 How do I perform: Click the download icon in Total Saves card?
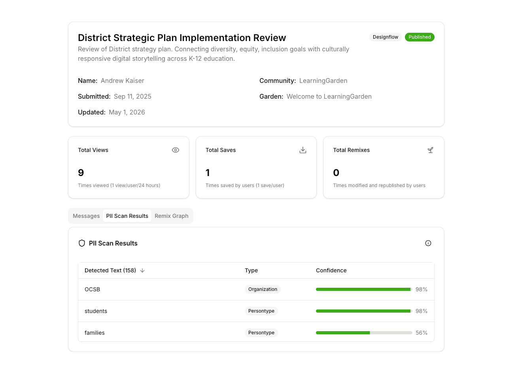[x=303, y=150]
